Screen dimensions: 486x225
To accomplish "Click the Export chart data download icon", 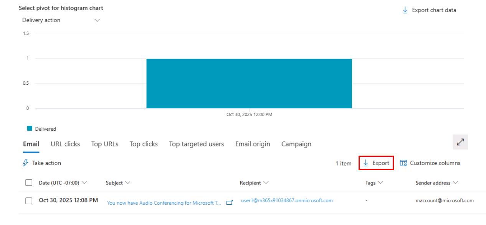I will tap(405, 10).
